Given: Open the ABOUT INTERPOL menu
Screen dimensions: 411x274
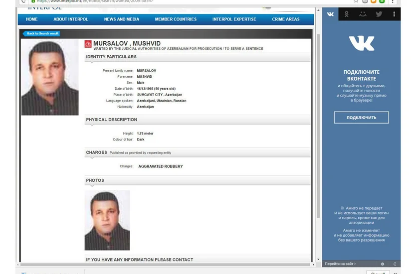Looking at the screenshot, I should tap(71, 19).
